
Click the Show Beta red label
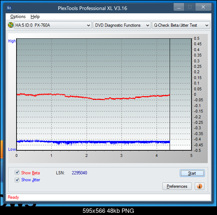(x=31, y=173)
